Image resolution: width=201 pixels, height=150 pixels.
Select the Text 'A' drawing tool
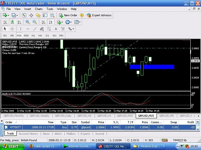coord(56,29)
